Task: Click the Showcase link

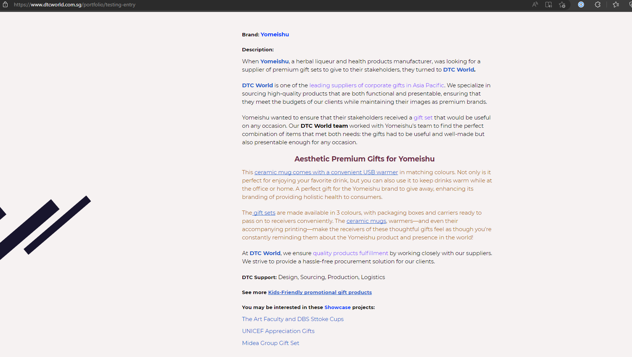Action: pos(338,307)
